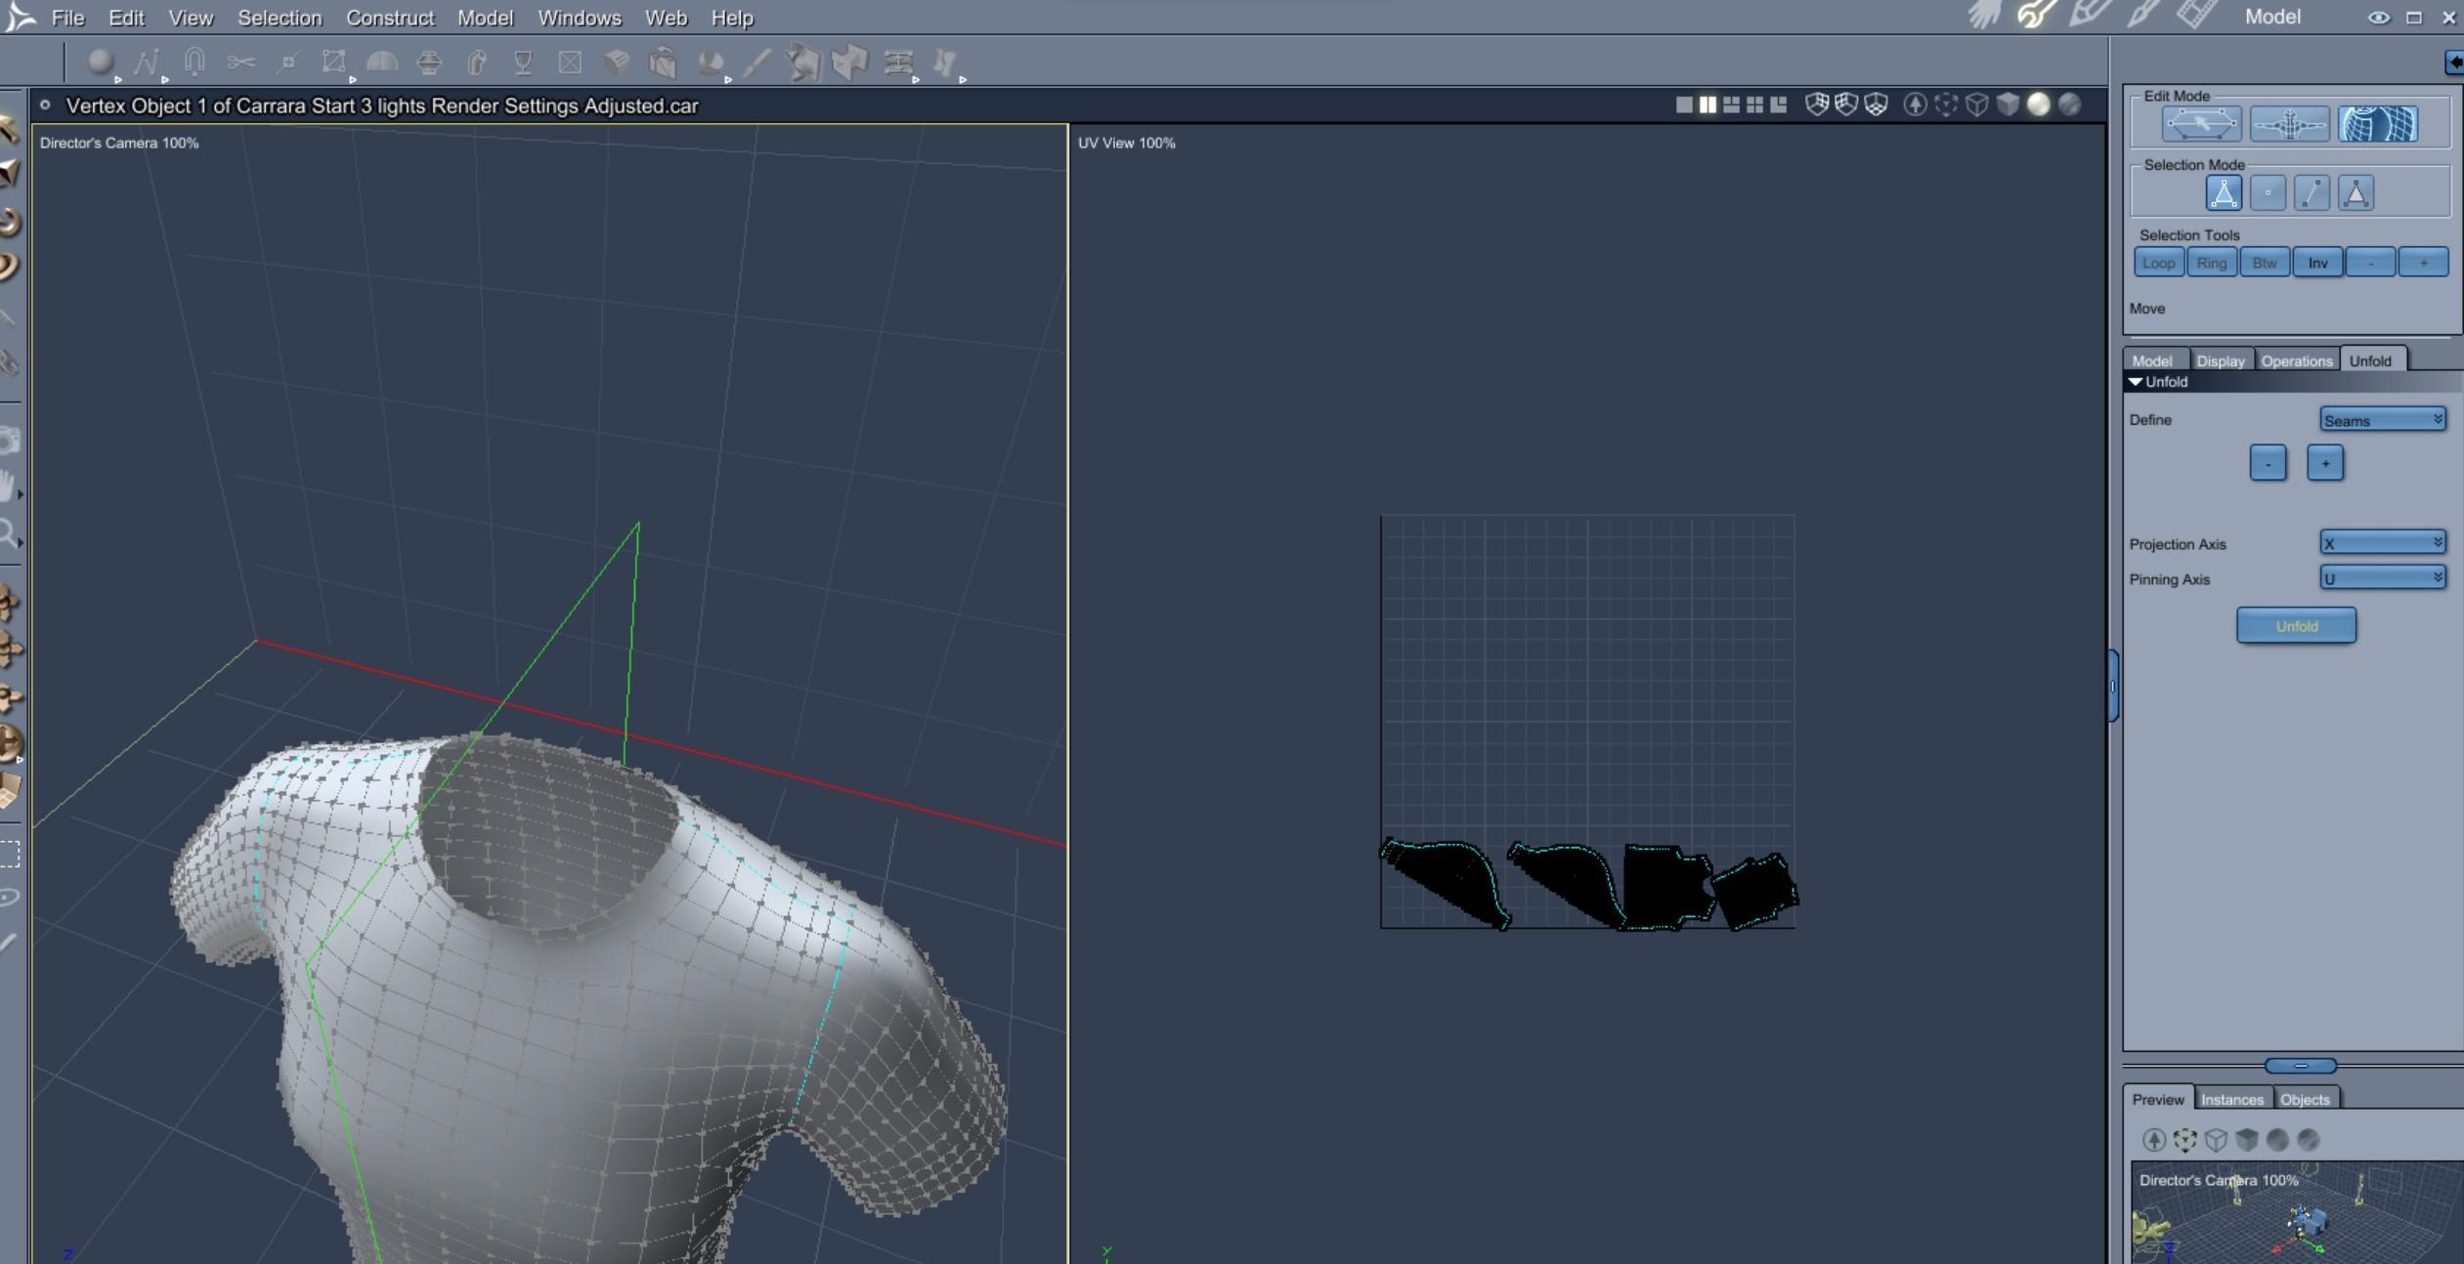2464x1264 pixels.
Task: Click the magnet tool icon
Action: pos(194,63)
